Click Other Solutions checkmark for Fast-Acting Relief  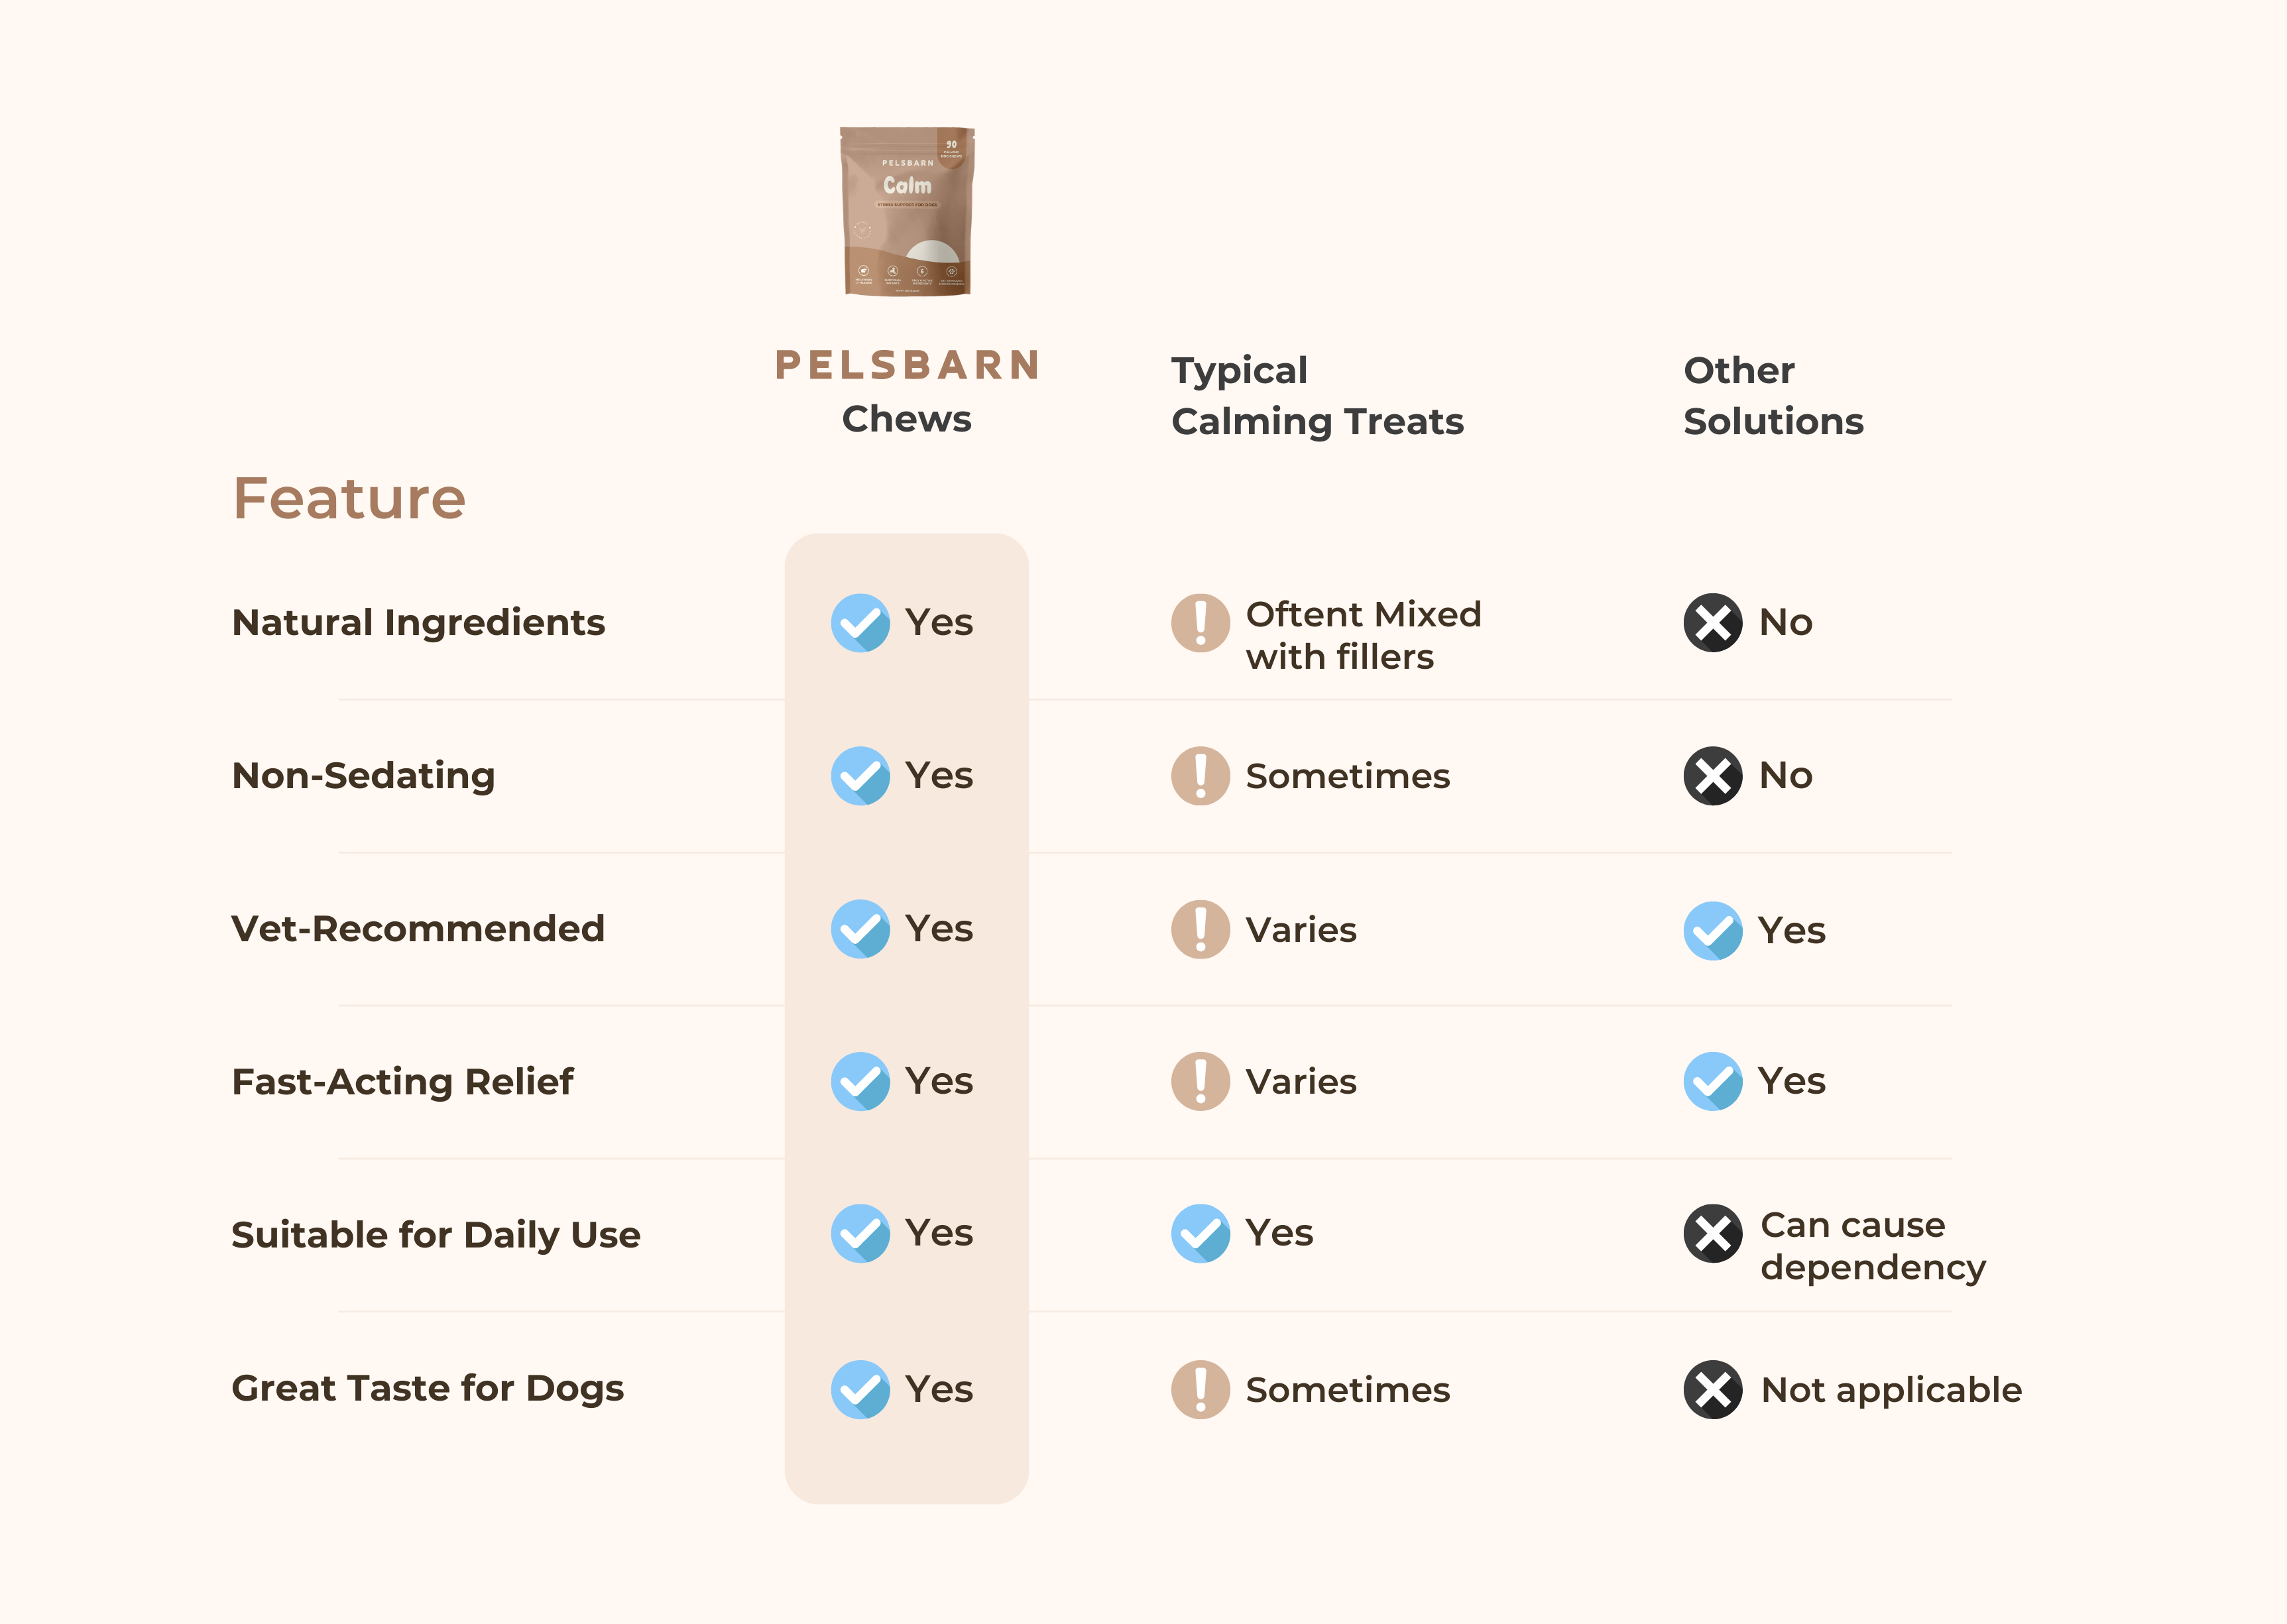pos(1712,1081)
